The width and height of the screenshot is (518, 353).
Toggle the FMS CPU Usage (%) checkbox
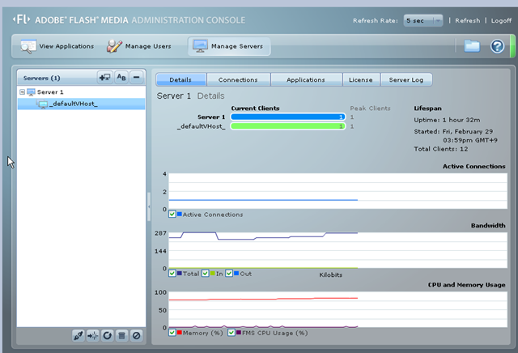[x=231, y=333]
